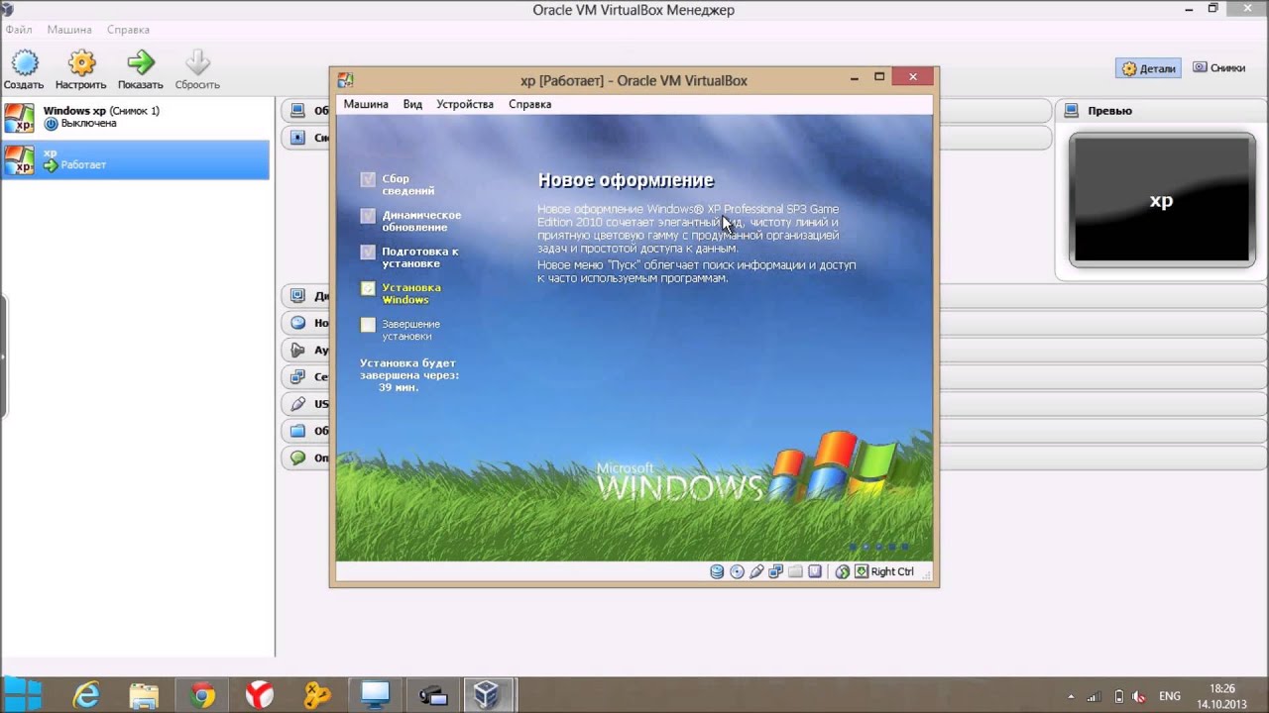Click the keyboard capture host key icon
1269x713 pixels.
[x=862, y=571]
